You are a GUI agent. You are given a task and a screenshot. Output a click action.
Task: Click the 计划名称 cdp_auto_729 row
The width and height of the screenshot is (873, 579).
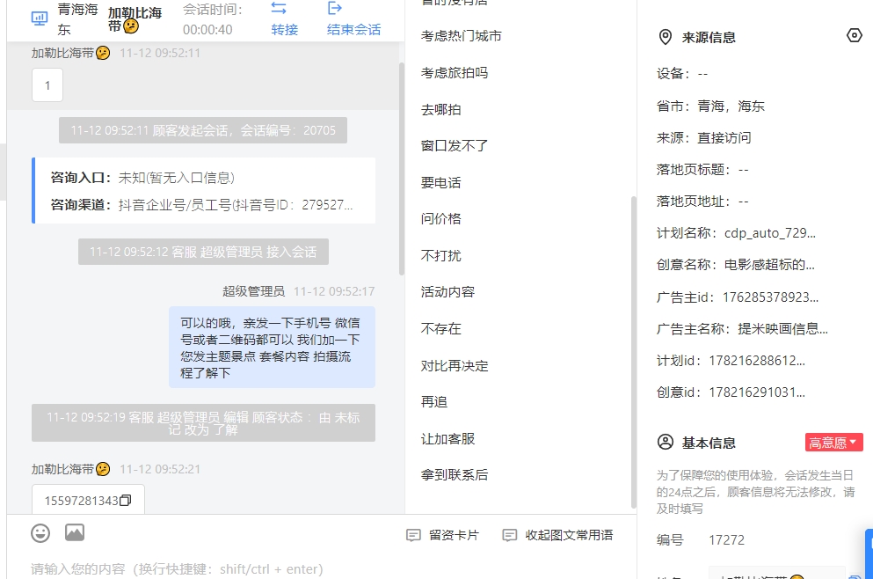(736, 233)
